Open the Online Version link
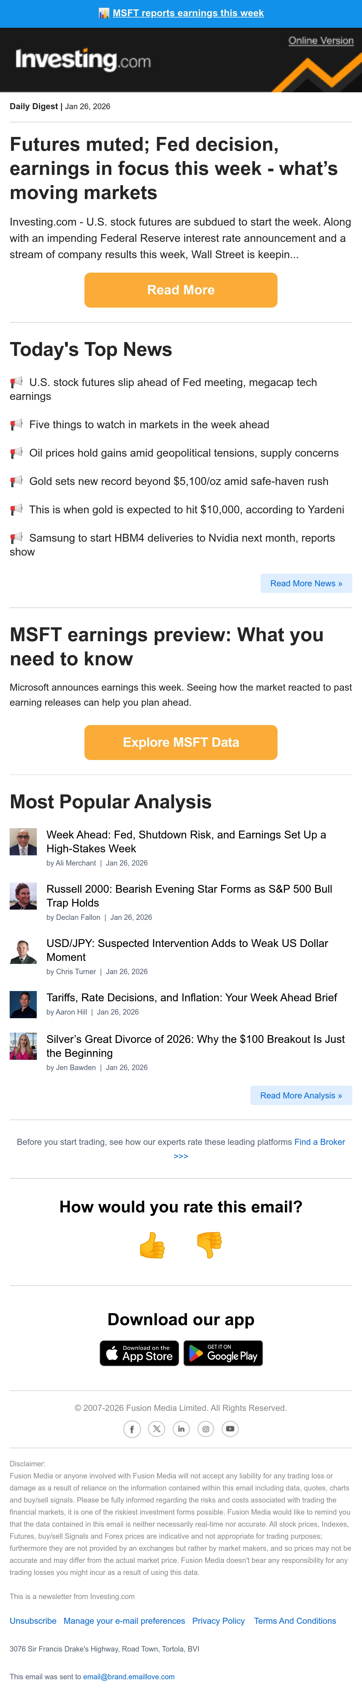Viewport: 362px width, 1704px height. (321, 40)
